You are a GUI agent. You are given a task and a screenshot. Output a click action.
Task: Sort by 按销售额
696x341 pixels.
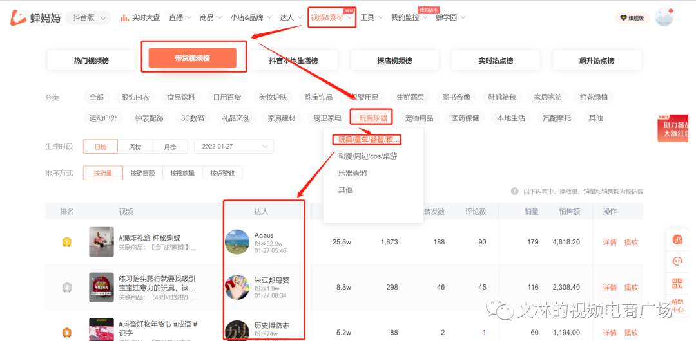click(142, 173)
